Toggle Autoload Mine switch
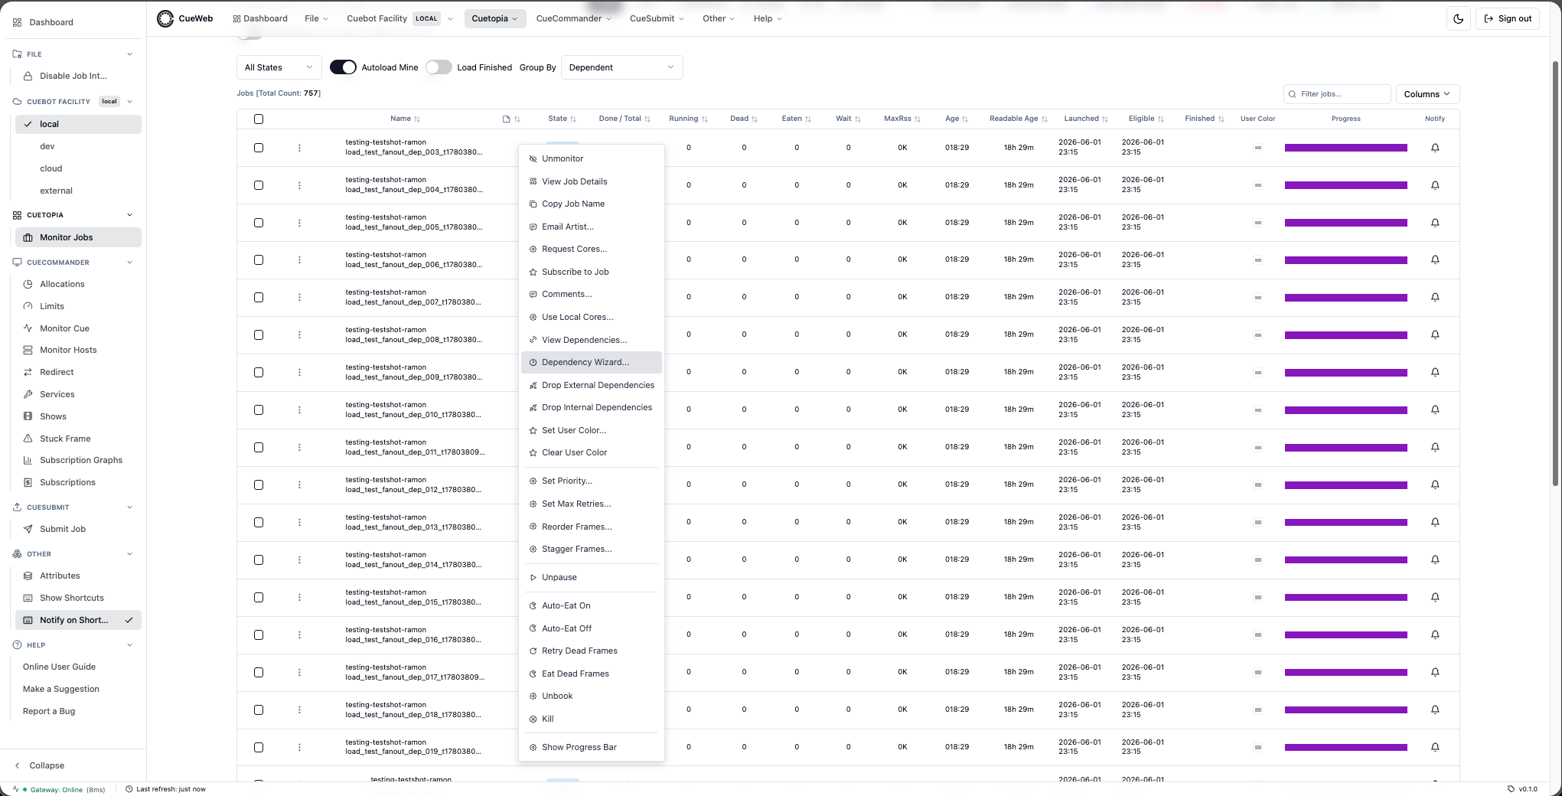 point(343,67)
